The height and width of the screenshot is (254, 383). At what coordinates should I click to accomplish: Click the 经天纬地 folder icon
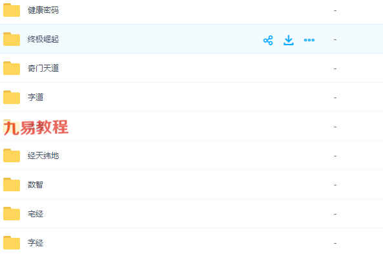12,156
